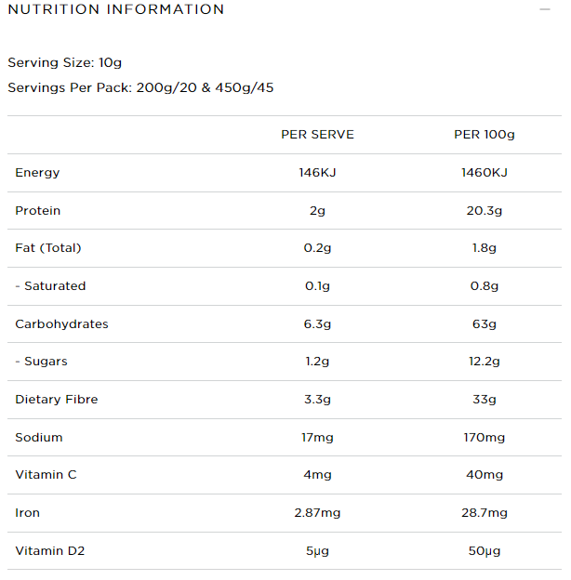Screen dimensions: 571x580
Task: Select the PER SERVE column header
Action: 317,135
